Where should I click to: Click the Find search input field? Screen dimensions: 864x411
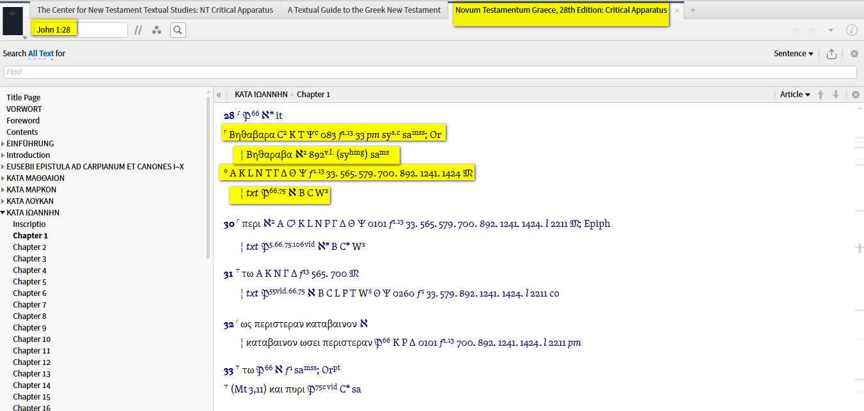(430, 72)
